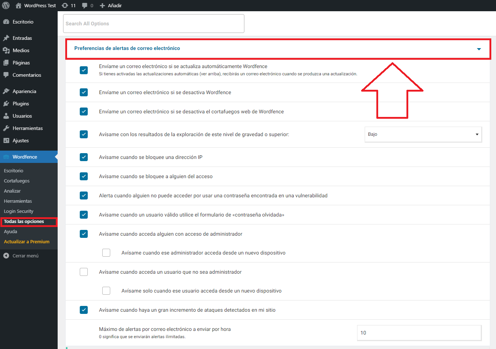The width and height of the screenshot is (496, 349).
Task: Open Wordfence Analizar submenu item
Action: tap(12, 191)
